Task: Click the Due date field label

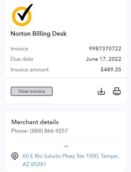Action: click(x=22, y=59)
